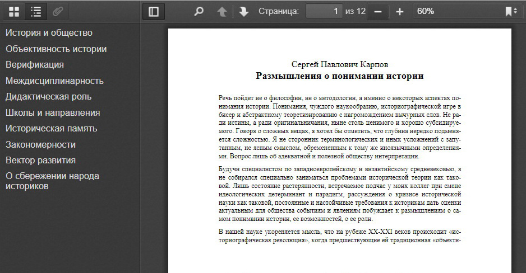Open the bookmark view menu

coord(511,11)
